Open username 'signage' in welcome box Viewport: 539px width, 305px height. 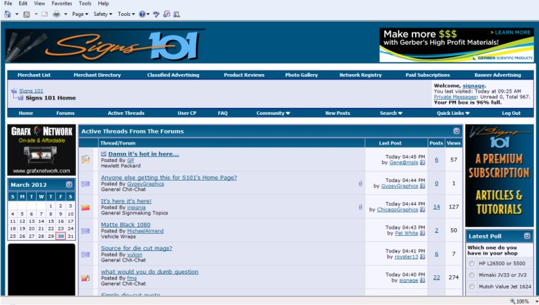click(x=473, y=86)
